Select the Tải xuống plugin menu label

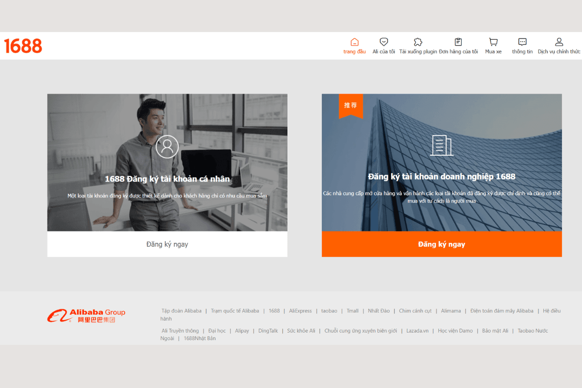[418, 52]
